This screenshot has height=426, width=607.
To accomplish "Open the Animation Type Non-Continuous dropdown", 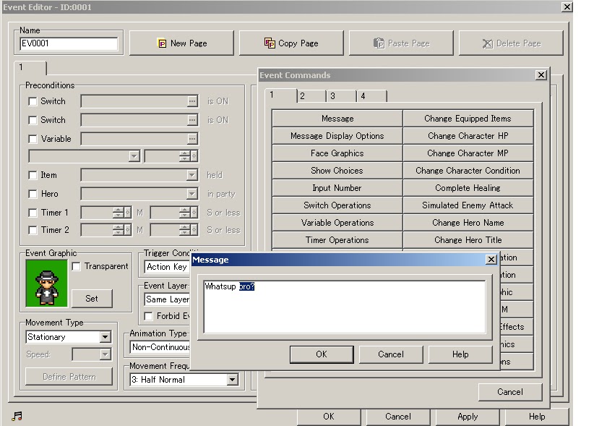I will [160, 347].
